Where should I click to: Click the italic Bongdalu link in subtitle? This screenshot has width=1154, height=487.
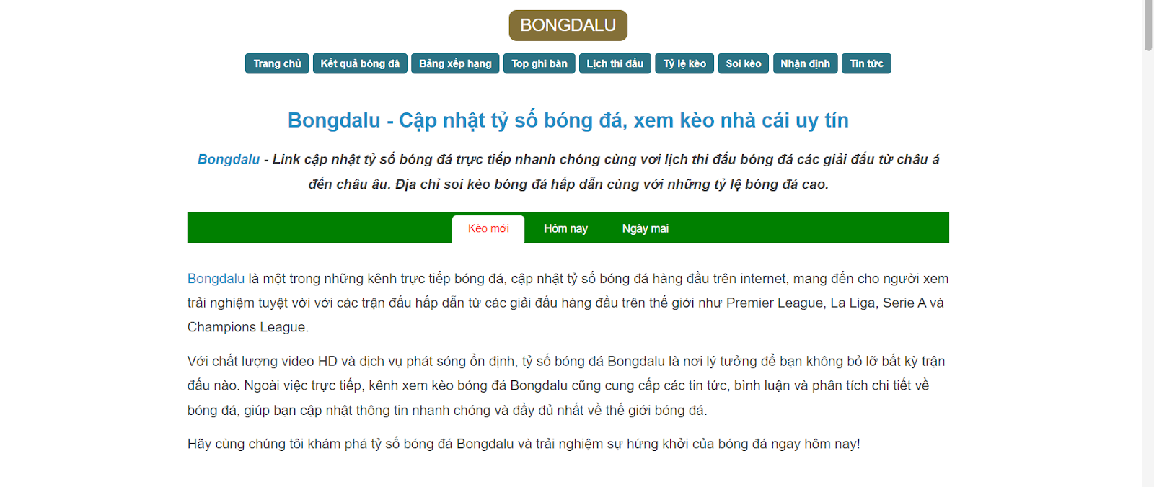coord(229,159)
